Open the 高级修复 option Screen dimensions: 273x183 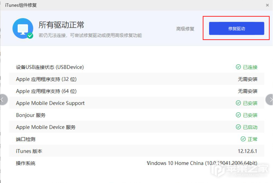[x=185, y=29]
